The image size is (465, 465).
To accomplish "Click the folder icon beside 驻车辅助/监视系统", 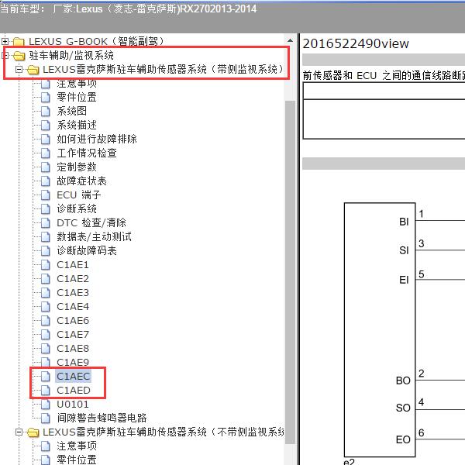I will click(x=19, y=56).
